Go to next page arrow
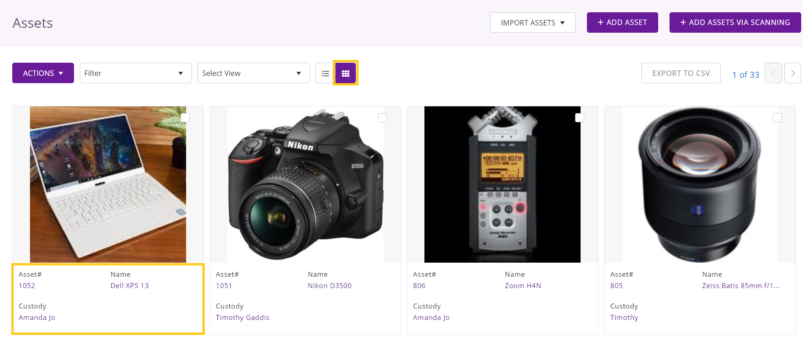The width and height of the screenshot is (803, 339). (x=793, y=73)
